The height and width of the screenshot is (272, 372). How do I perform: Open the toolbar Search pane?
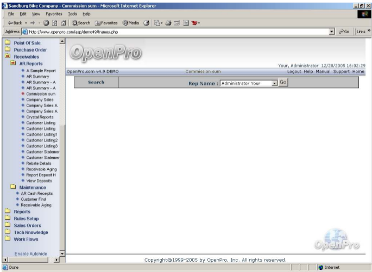click(x=81, y=23)
